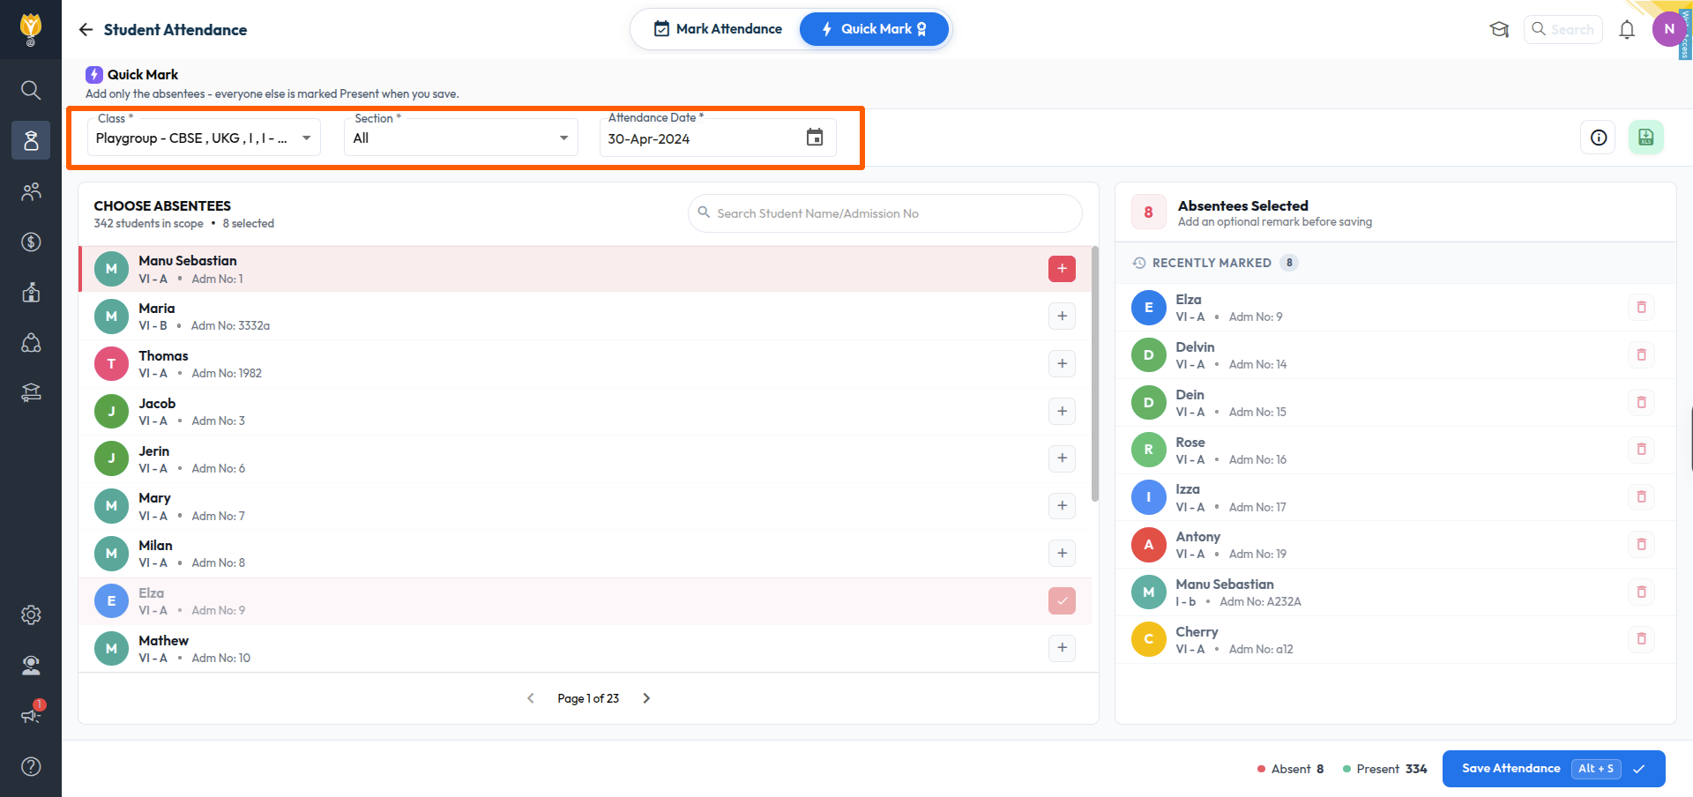Click the graduation cap icon in header

point(1499,29)
